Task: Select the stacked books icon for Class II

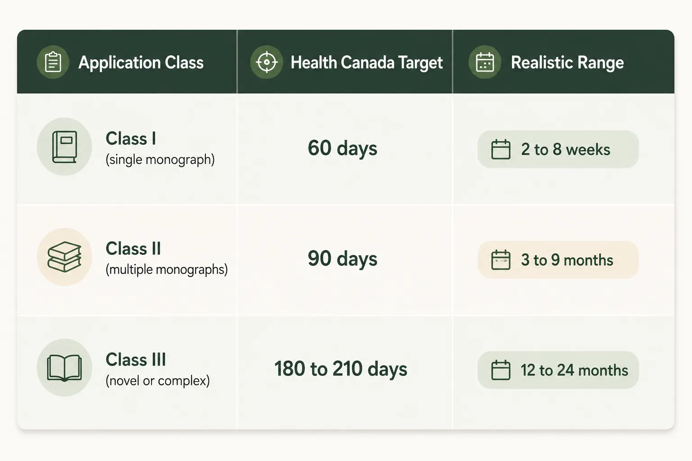Action: click(64, 257)
